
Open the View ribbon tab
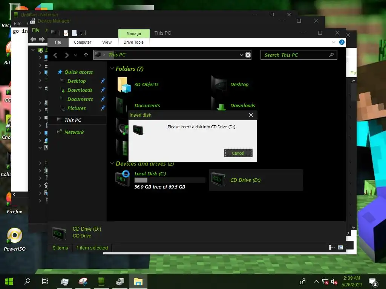[107, 42]
